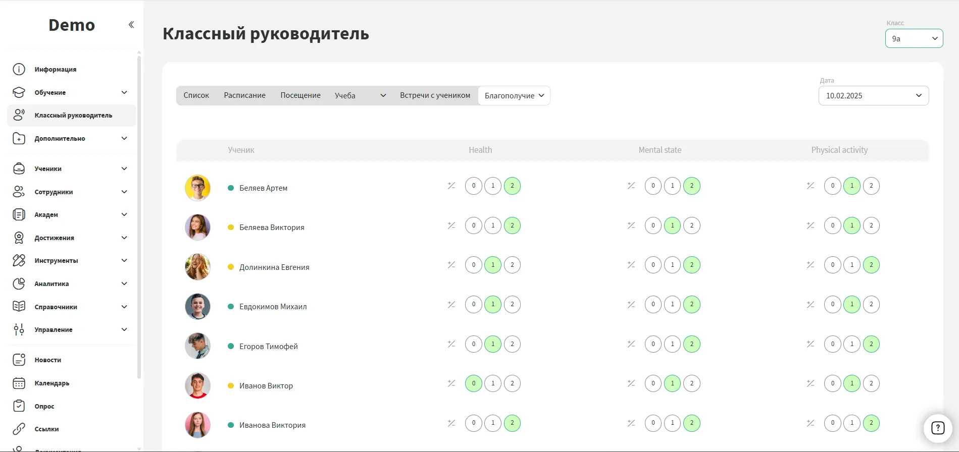959x452 pixels.
Task: Click the Ссылки link icon
Action: point(19,429)
